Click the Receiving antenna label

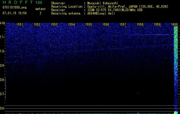[x=66, y=13]
